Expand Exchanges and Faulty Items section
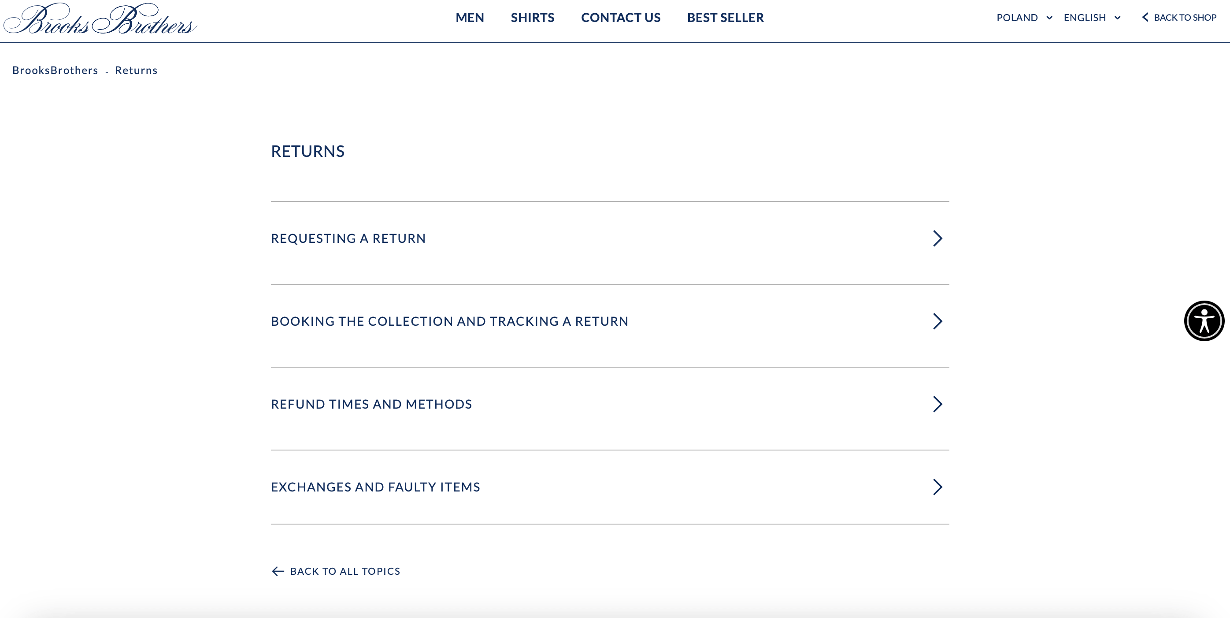 (610, 487)
